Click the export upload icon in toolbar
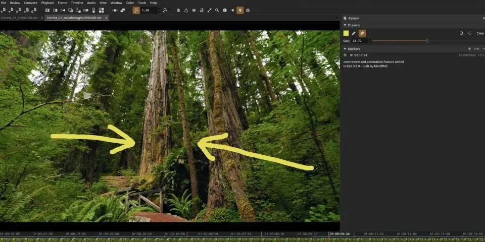 tap(186, 10)
